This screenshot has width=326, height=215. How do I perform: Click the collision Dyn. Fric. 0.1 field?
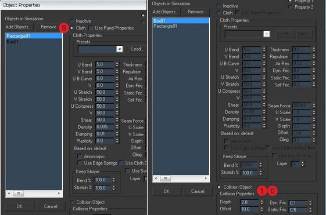298,203
